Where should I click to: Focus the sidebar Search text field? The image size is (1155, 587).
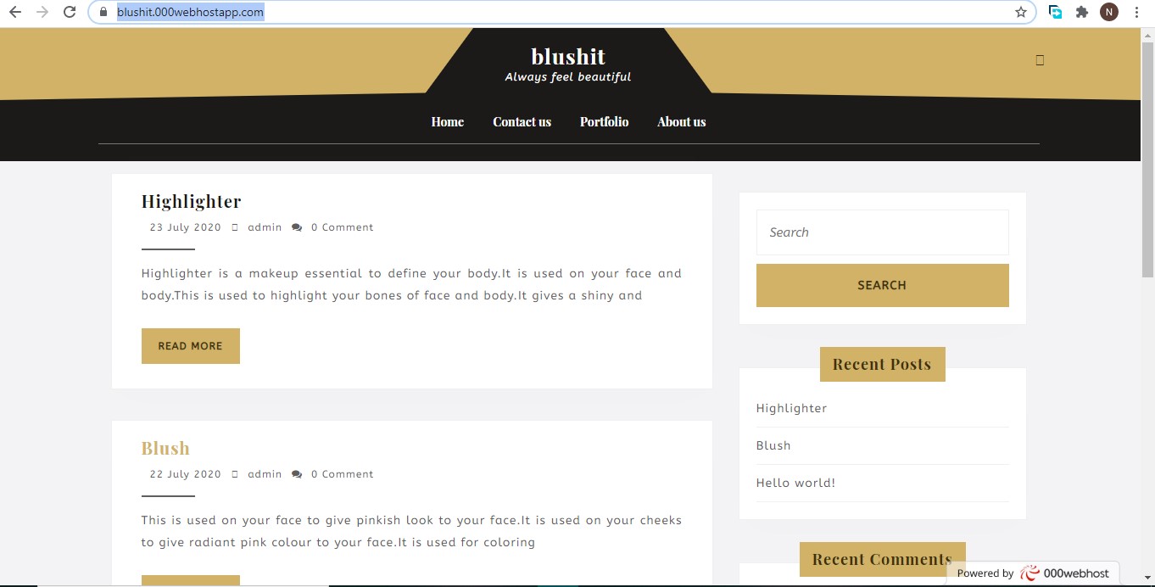[882, 232]
